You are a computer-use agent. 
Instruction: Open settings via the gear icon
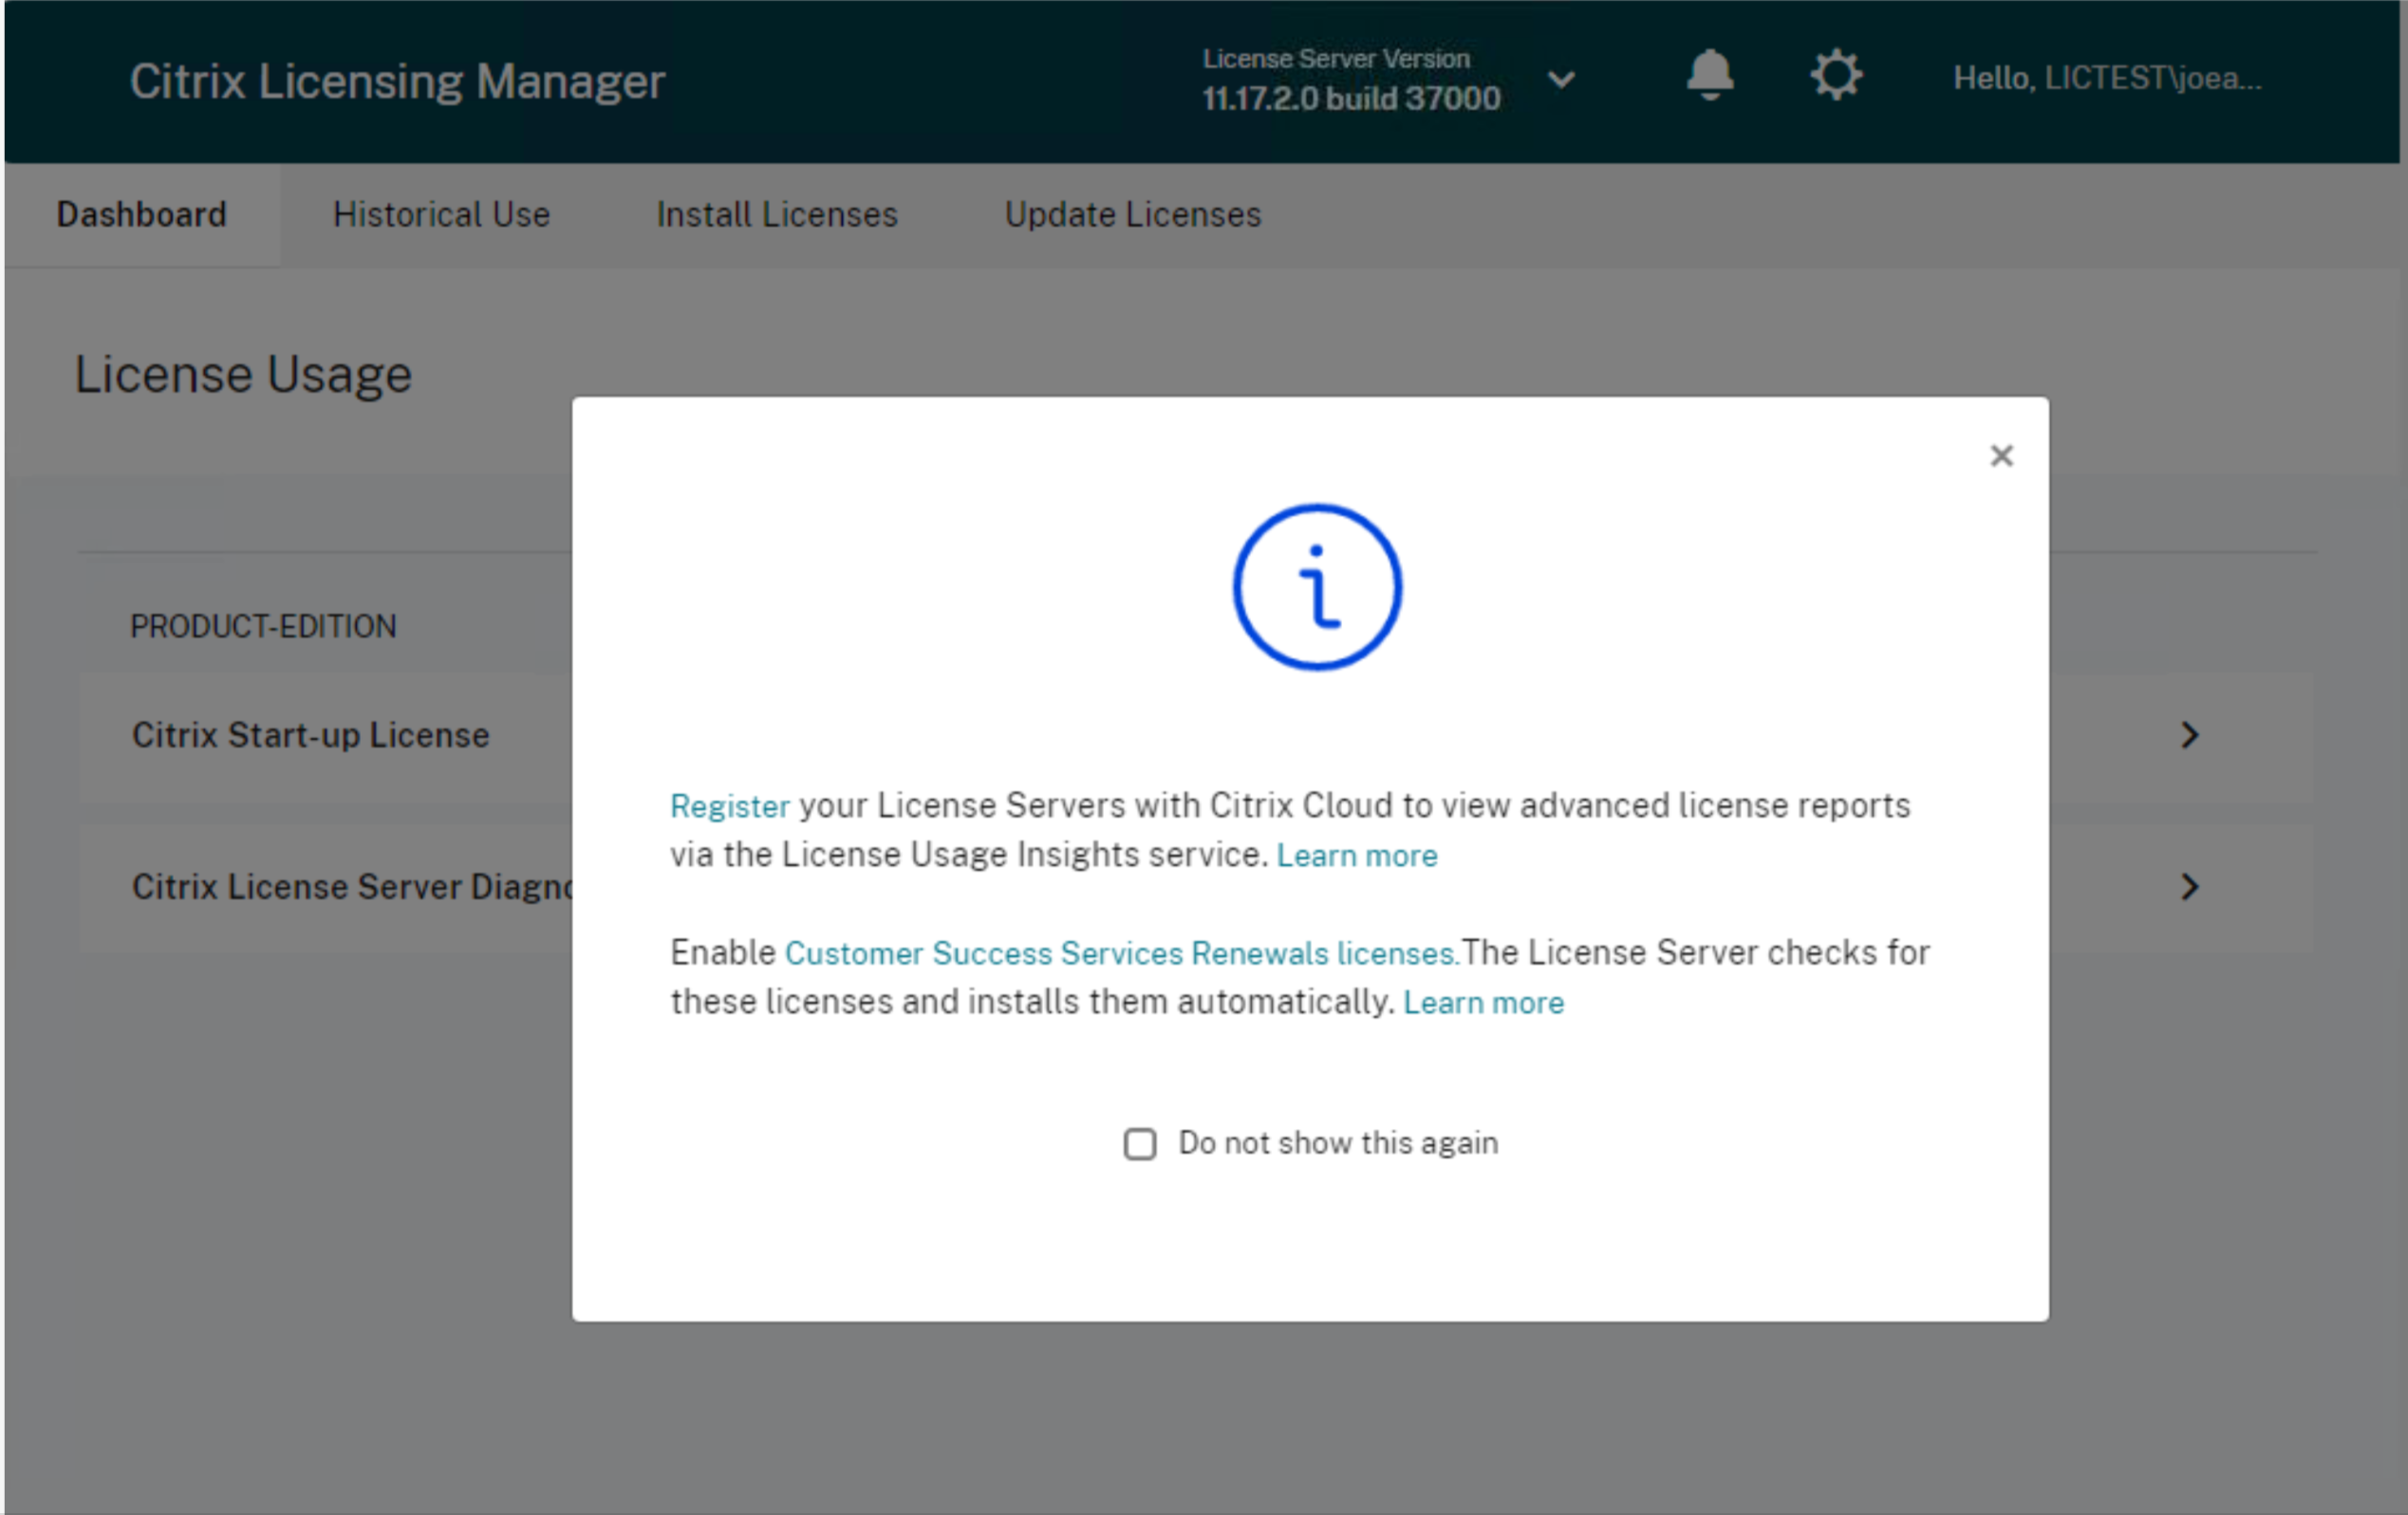coord(1836,75)
